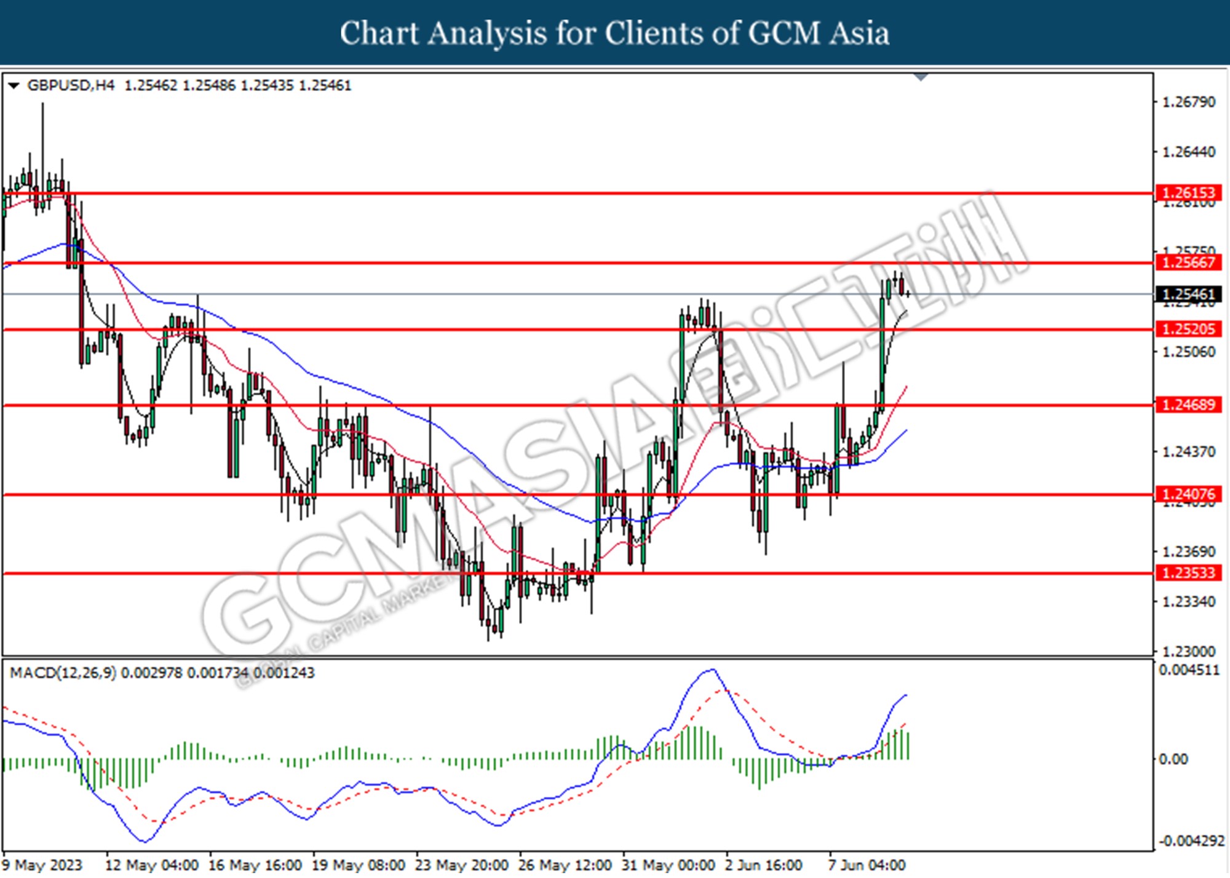Select the 1.25667 red price label

1188,263
